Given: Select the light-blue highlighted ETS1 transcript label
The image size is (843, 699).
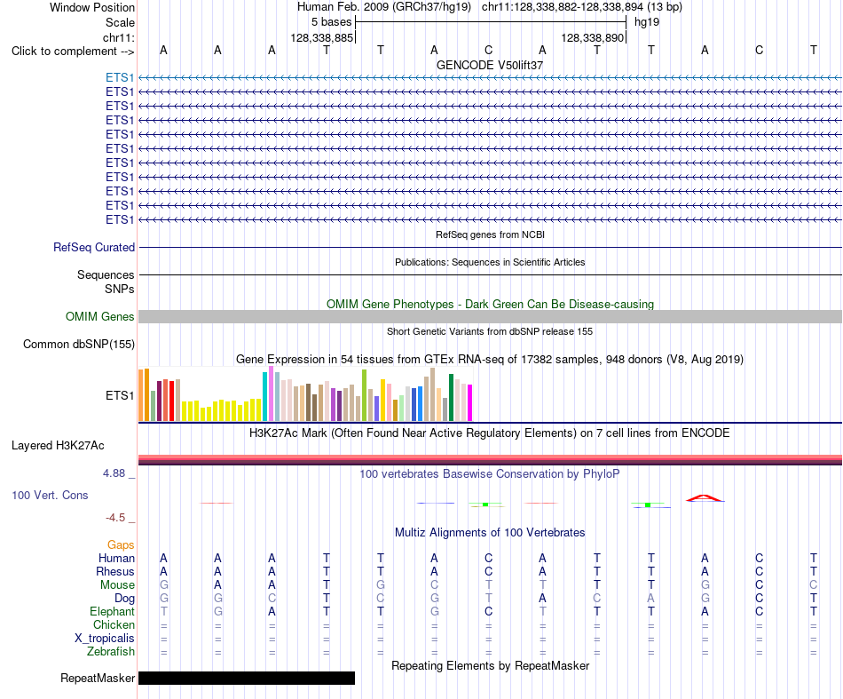Looking at the screenshot, I should tap(120, 77).
